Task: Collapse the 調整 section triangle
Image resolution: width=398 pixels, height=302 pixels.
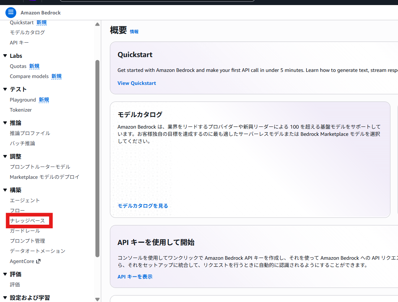Action: (5, 156)
